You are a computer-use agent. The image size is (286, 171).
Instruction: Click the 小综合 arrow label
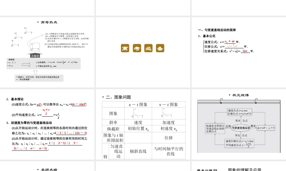coord(35,56)
